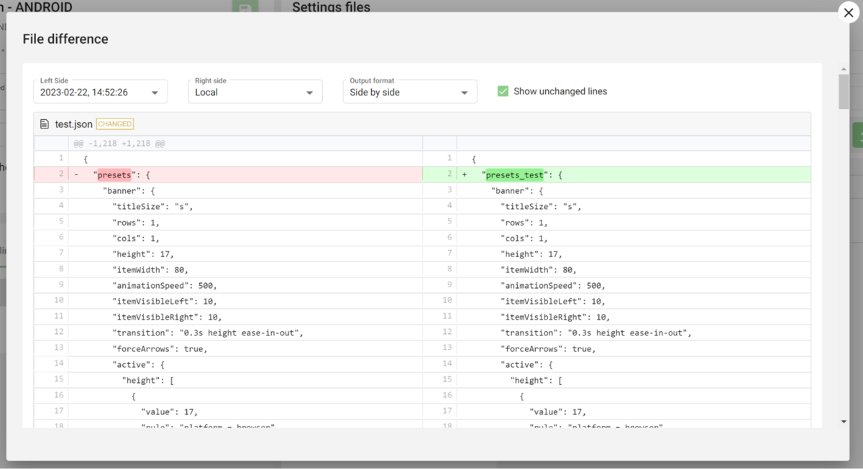Click the scroll down arrow
This screenshot has height=469, width=863.
[844, 422]
